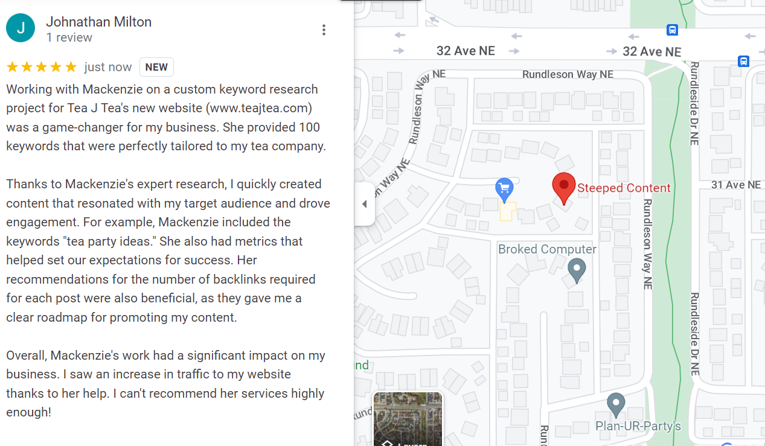Click the 31 Ave NE street label

[736, 185]
